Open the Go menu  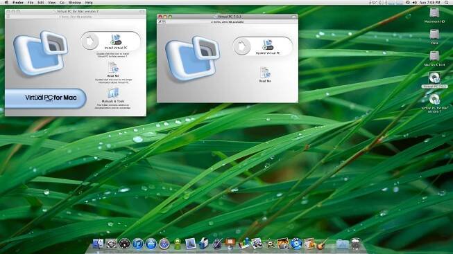pos(62,2)
